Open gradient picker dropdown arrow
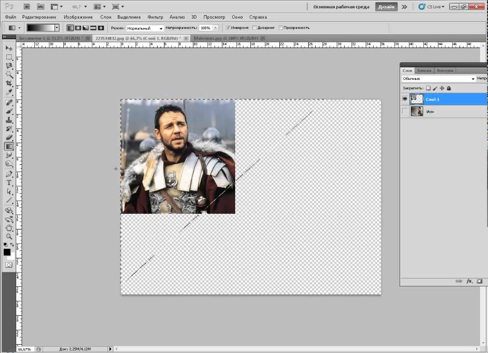This screenshot has width=488, height=353. point(56,28)
